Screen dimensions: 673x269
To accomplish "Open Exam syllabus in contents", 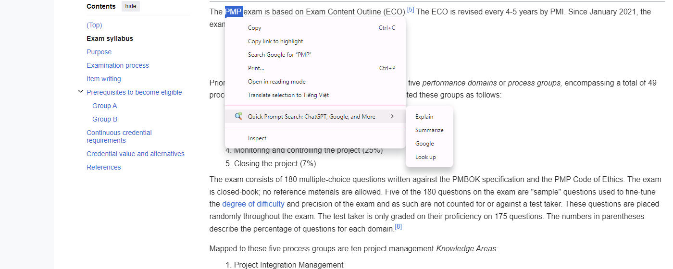I will 110,38.
